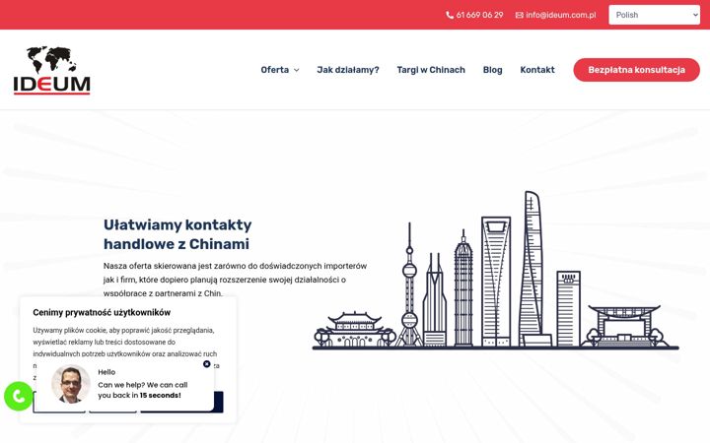Open the Oferta menu

point(274,70)
